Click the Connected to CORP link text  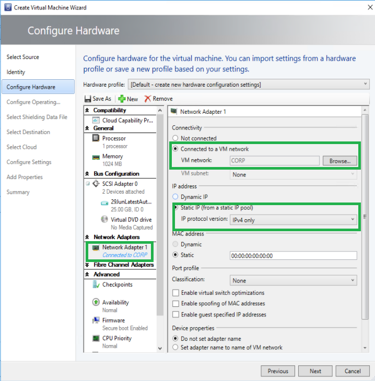(x=125, y=255)
